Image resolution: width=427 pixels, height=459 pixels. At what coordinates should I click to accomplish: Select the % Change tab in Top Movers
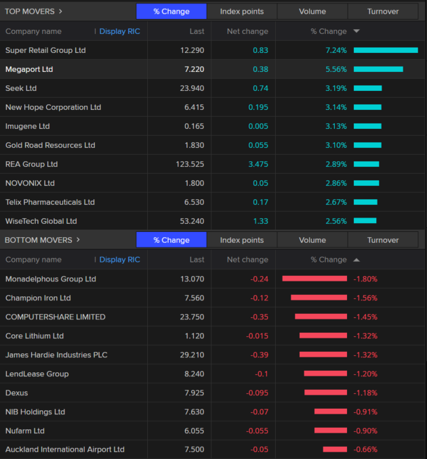point(171,12)
